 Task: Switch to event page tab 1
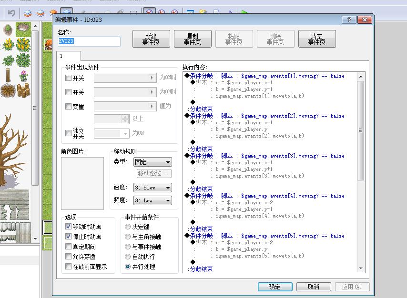[x=69, y=56]
